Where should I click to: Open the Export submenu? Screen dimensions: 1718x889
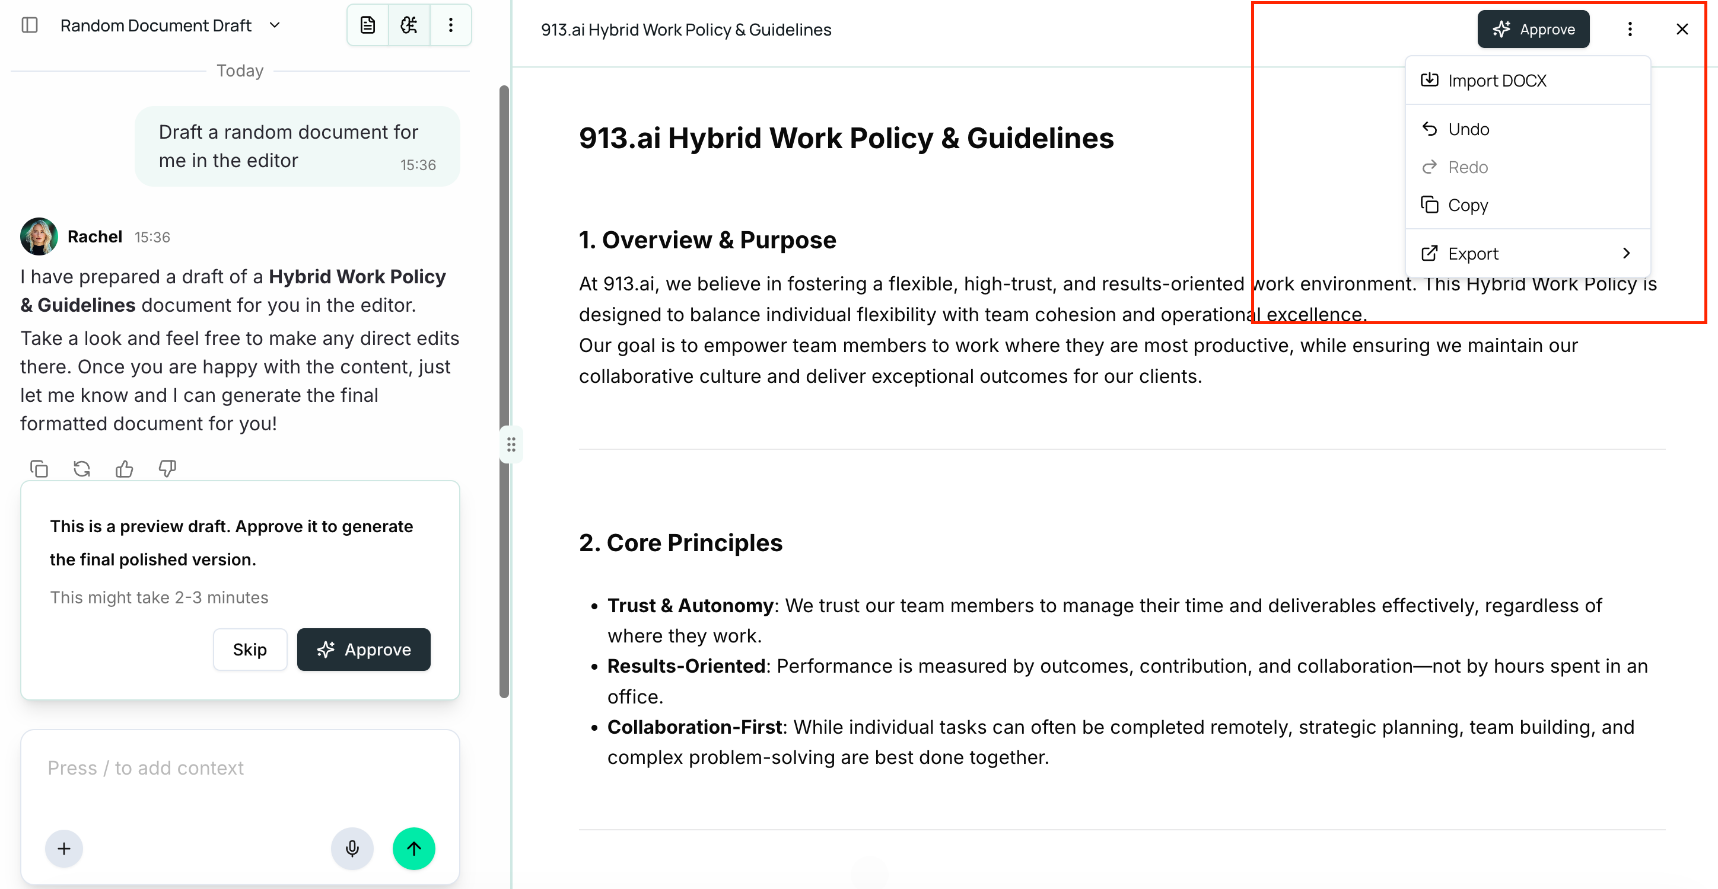pyautogui.click(x=1527, y=254)
